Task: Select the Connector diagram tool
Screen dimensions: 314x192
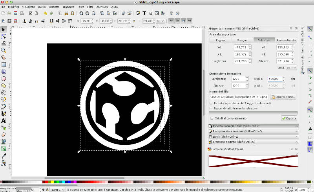Action: pos(4,163)
